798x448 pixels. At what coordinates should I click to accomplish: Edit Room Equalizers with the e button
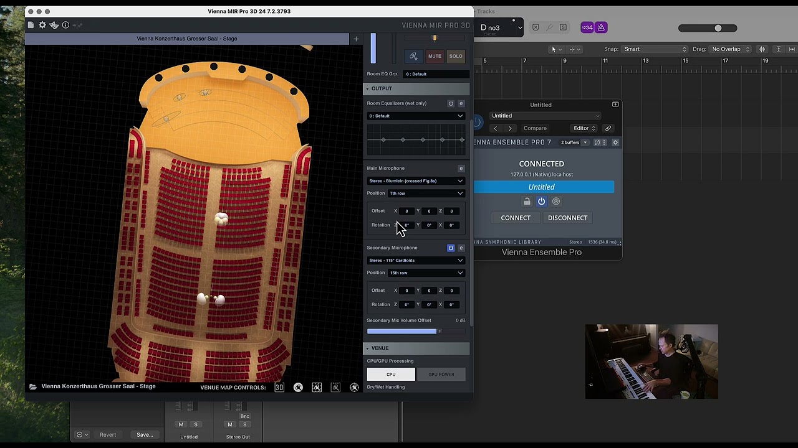(x=461, y=103)
